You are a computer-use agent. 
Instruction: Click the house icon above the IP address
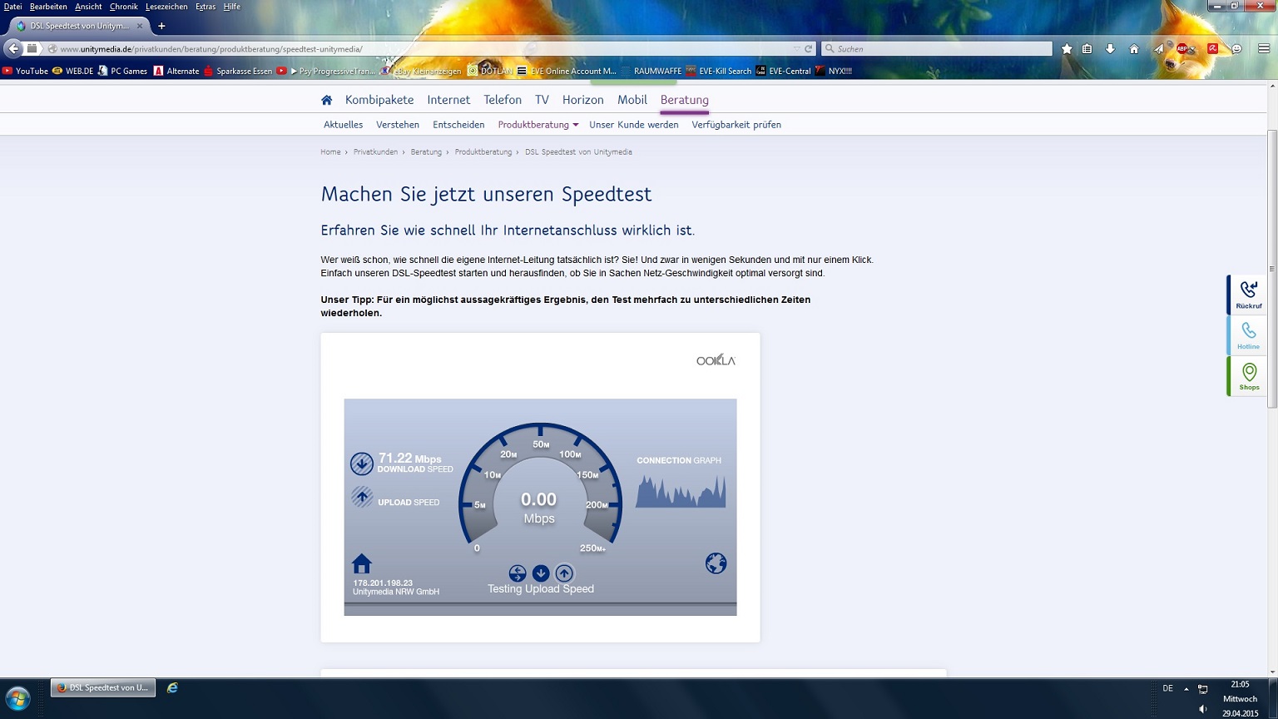point(362,563)
